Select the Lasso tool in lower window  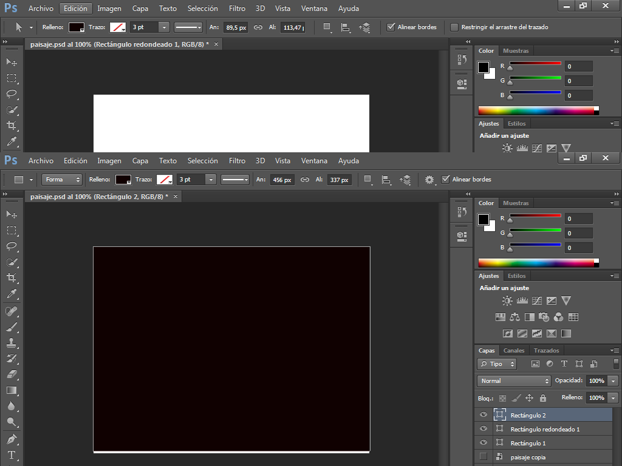(12, 246)
